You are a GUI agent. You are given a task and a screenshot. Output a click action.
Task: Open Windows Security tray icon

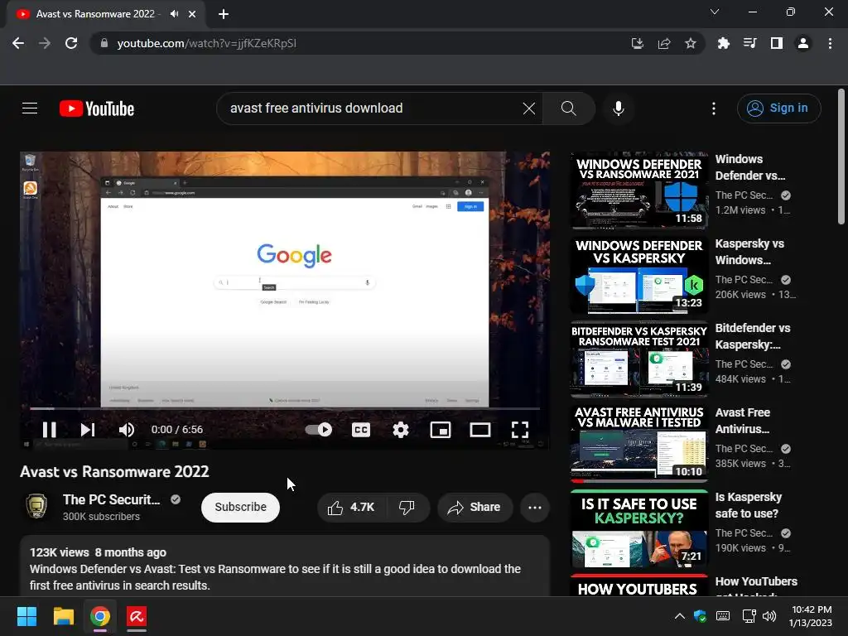pos(701,616)
